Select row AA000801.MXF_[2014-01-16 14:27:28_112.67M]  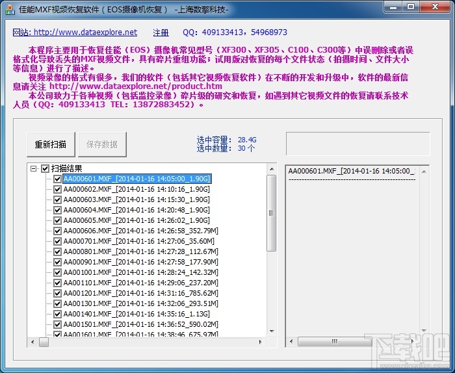tap(141, 251)
